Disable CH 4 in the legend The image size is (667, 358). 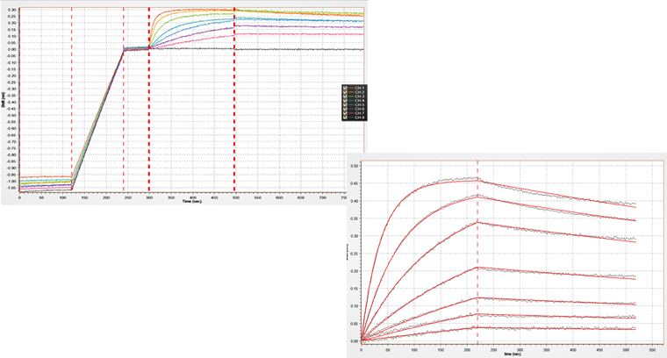click(x=345, y=102)
